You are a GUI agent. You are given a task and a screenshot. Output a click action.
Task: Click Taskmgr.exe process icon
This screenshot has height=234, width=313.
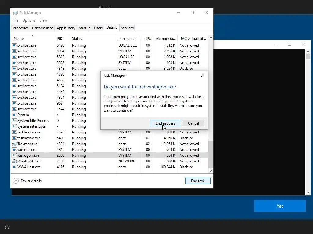14,144
